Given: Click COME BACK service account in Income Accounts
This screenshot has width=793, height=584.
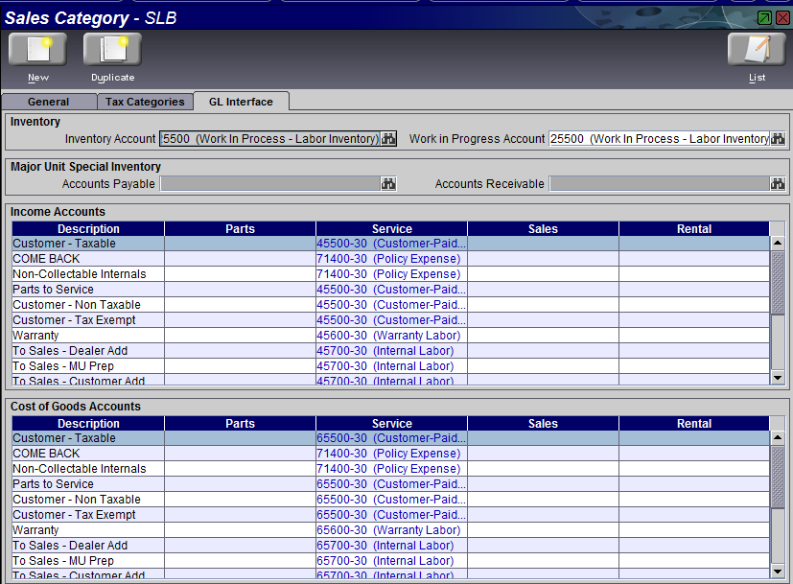Looking at the screenshot, I should click(x=391, y=259).
